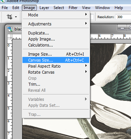Open the Window menu
Viewport: 131px width, 139px height.
pos(103,8)
